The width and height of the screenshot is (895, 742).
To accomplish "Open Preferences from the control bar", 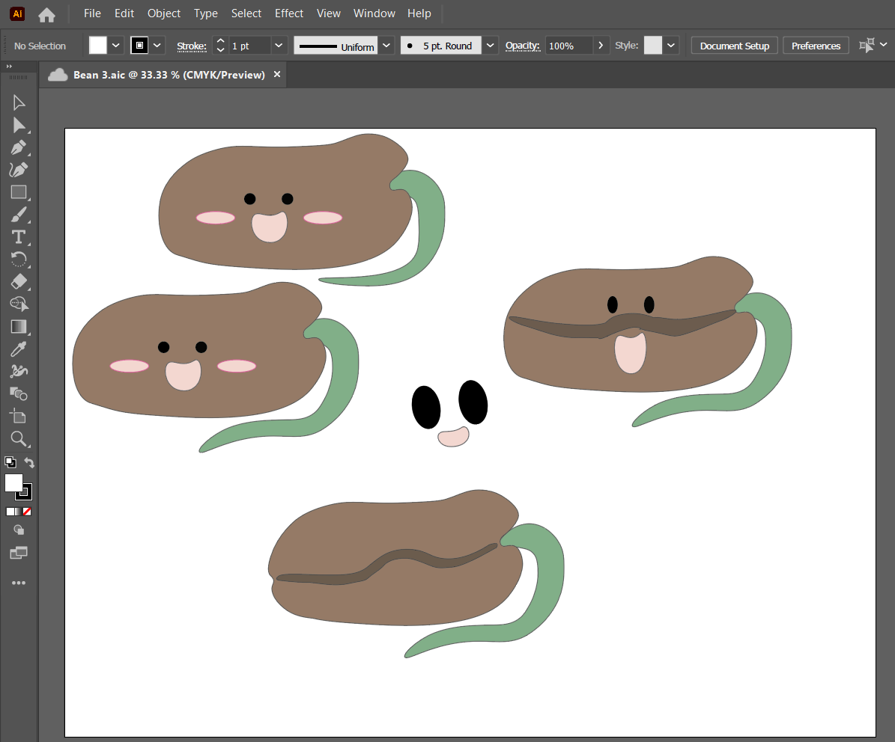I will click(816, 46).
